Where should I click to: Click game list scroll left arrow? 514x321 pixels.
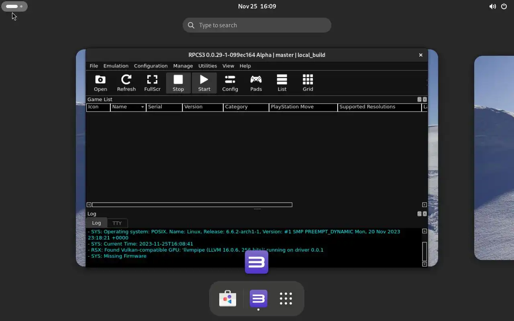89,205
